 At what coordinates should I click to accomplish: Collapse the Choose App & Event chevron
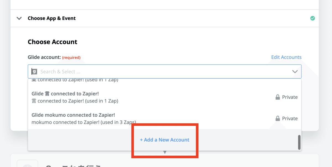(x=19, y=18)
